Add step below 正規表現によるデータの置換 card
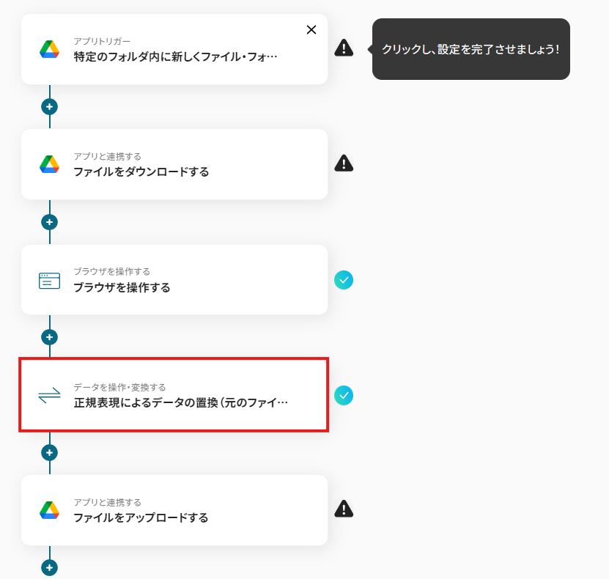Screen dimensions: 609x579 49,452
